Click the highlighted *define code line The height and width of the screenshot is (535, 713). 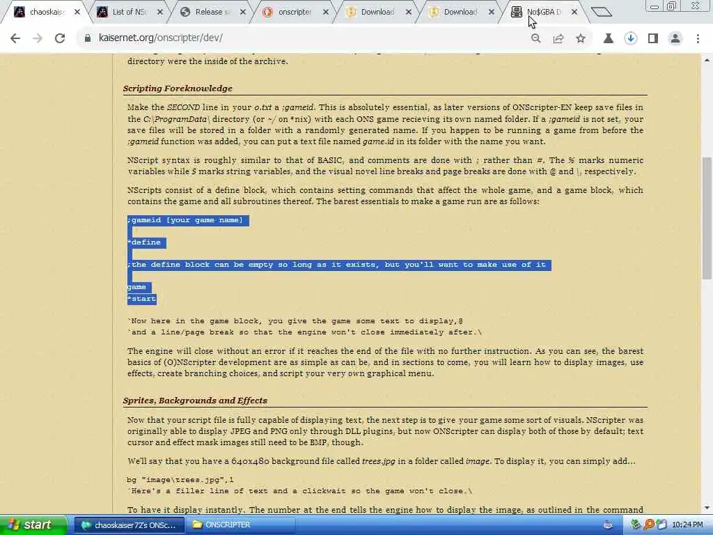pos(146,242)
